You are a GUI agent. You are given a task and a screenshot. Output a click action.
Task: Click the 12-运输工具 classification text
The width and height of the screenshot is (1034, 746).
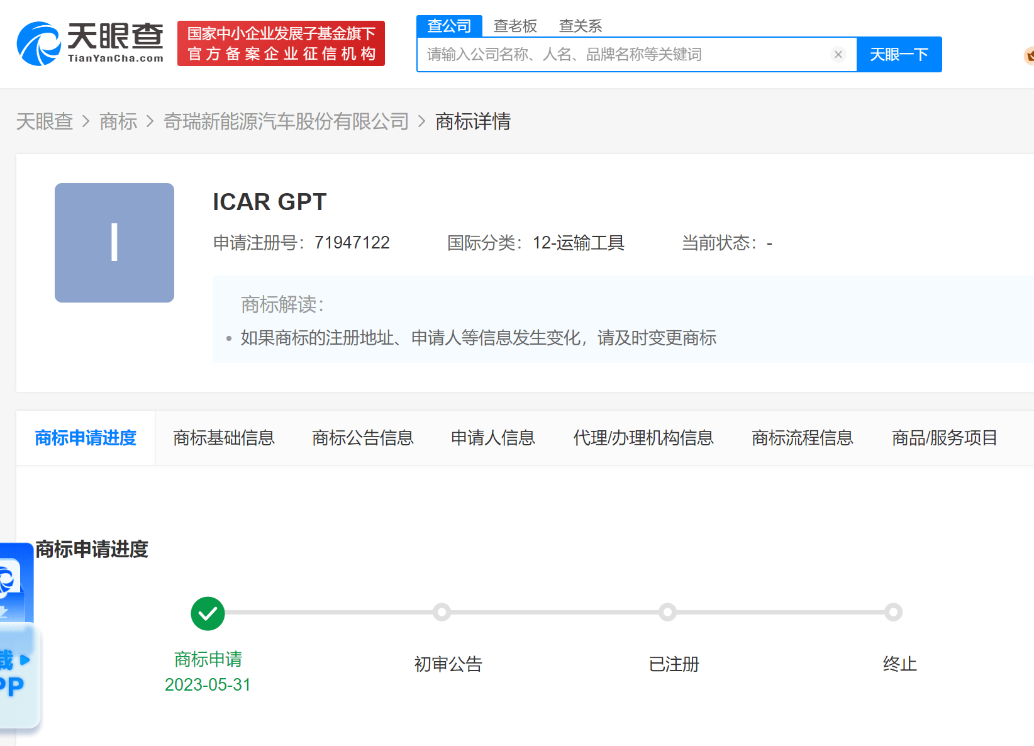pos(579,243)
